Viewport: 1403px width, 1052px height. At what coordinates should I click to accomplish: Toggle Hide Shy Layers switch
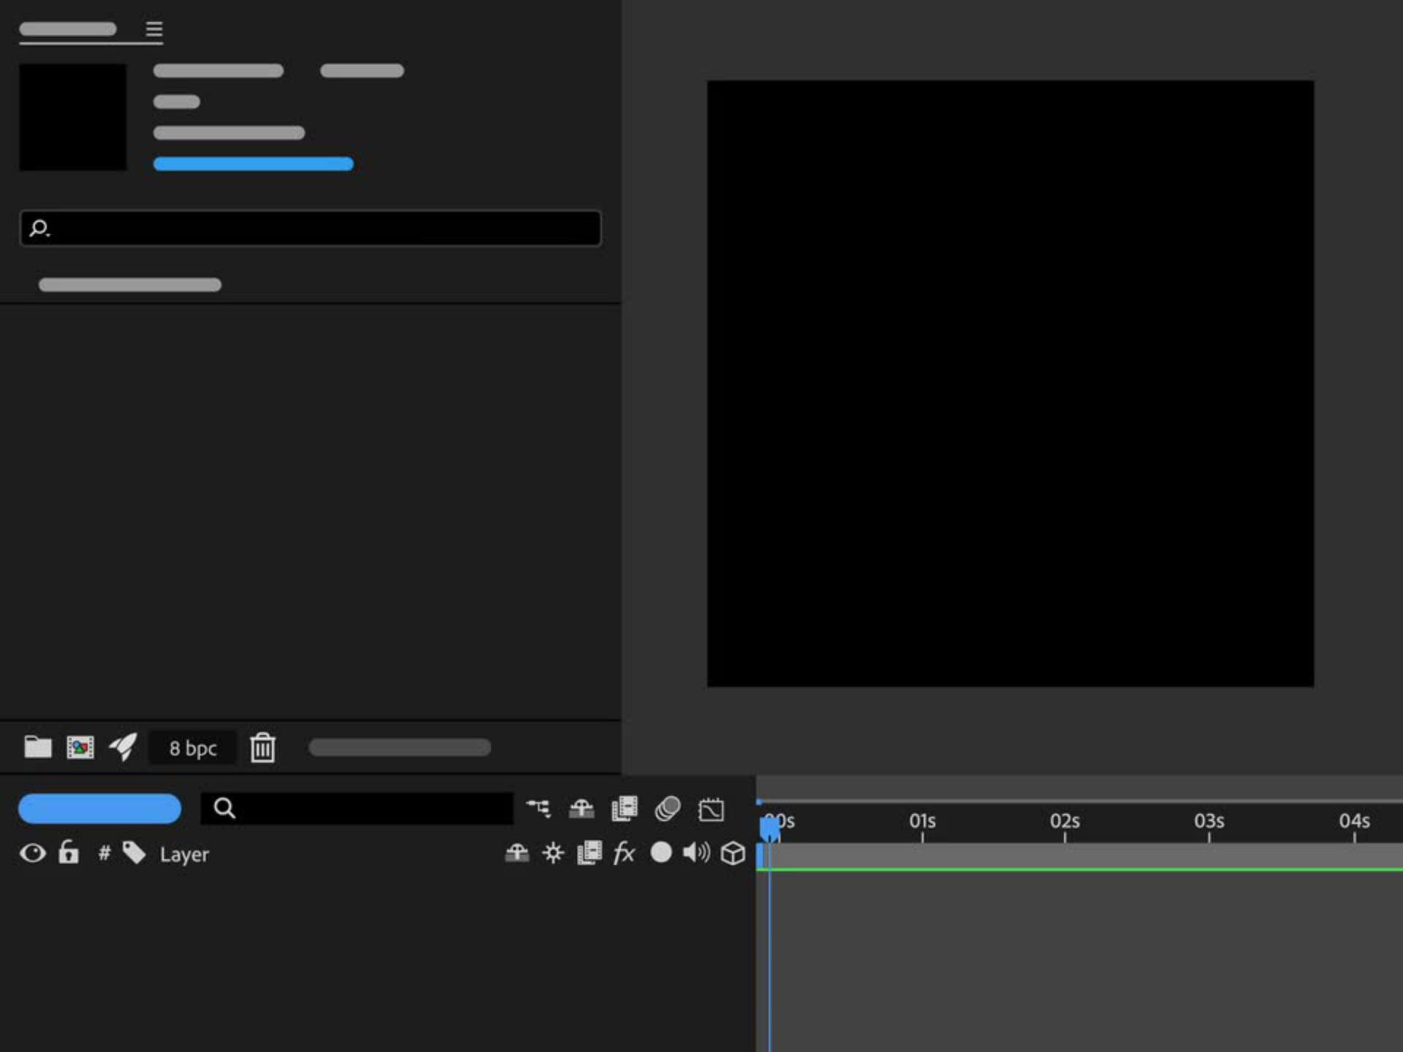coord(582,808)
